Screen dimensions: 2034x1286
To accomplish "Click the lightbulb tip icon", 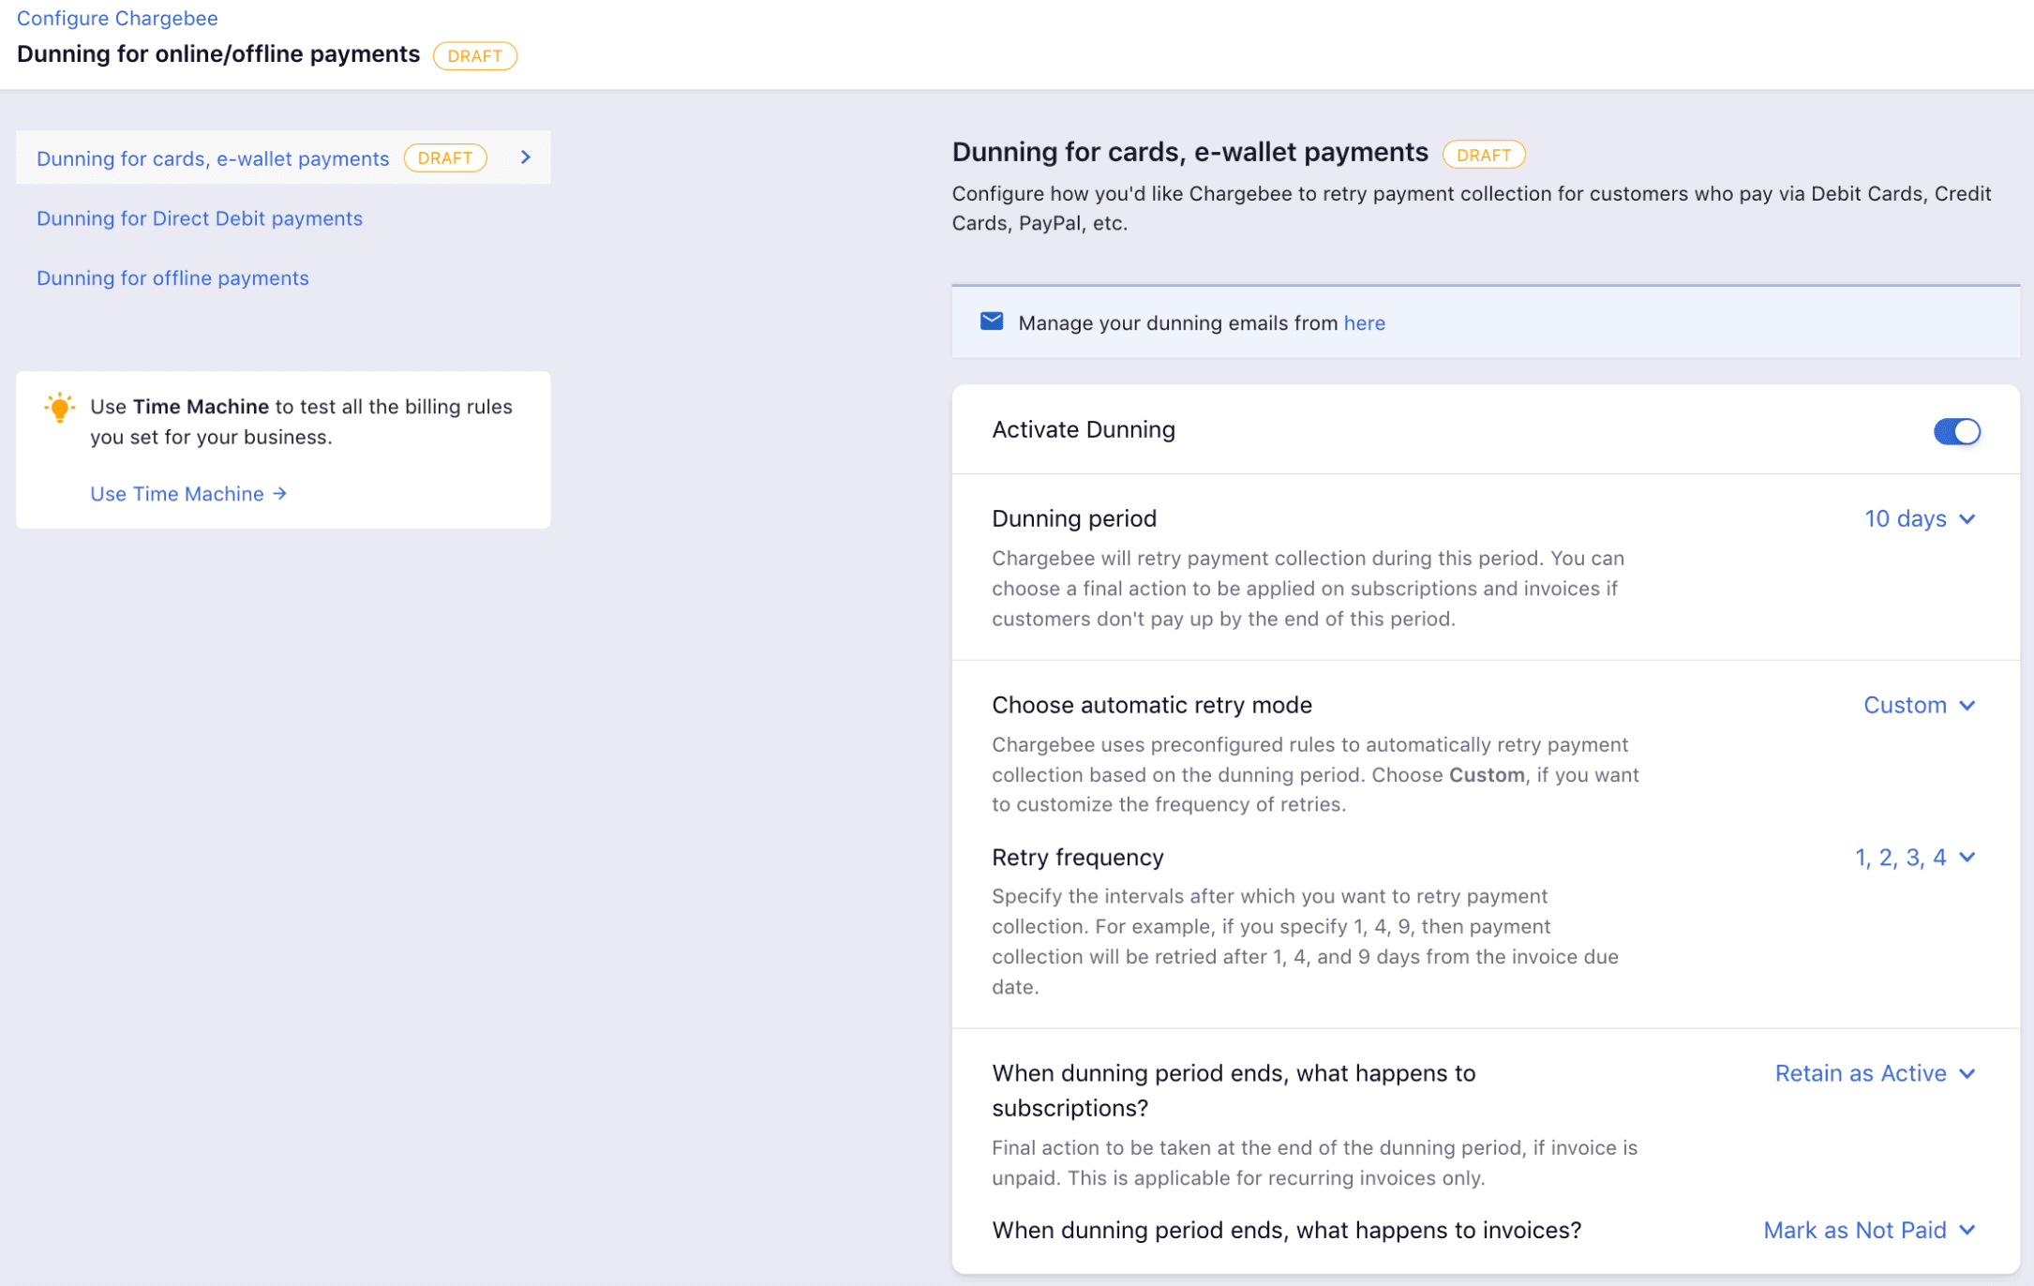I will [59, 408].
